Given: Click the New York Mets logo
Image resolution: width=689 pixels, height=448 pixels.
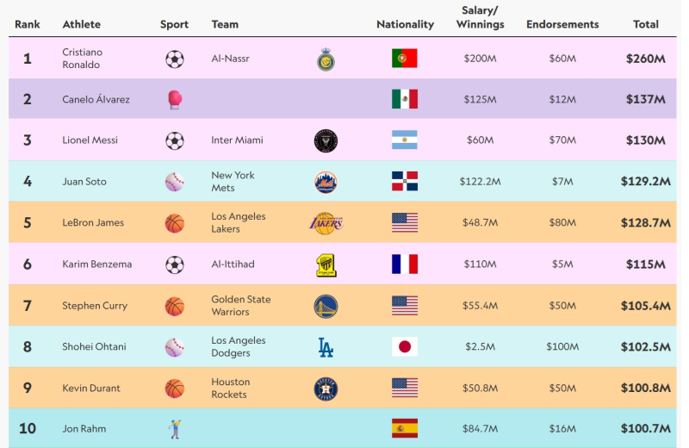Looking at the screenshot, I should (x=326, y=182).
